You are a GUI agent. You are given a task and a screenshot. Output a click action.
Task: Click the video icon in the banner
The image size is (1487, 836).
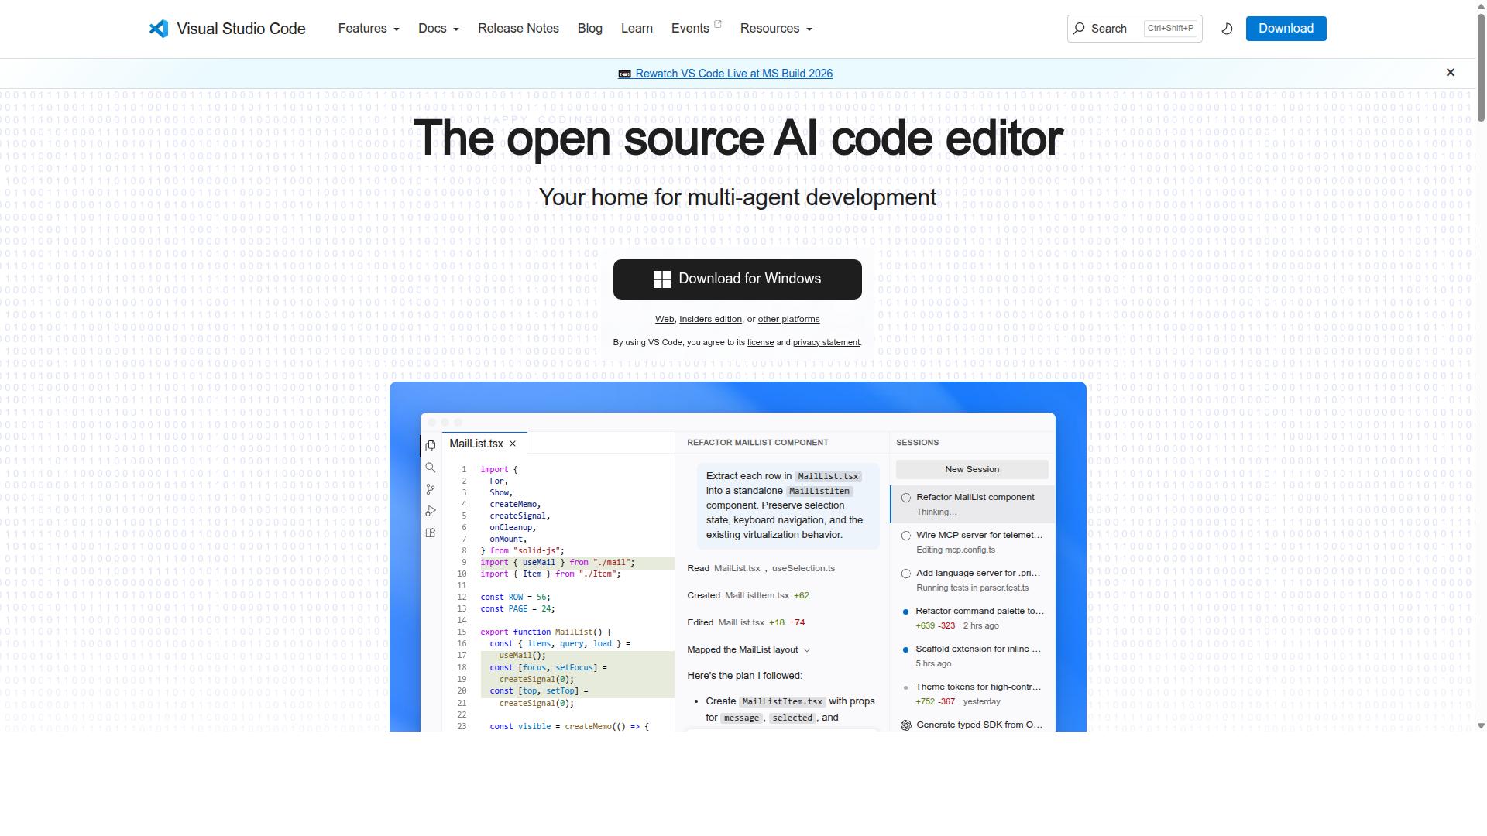click(x=624, y=74)
